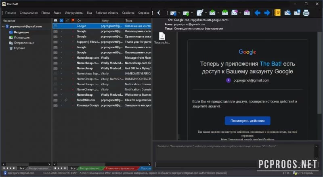Switch to Не прочитано tab in message list
The image size is (323, 177).
89,169
